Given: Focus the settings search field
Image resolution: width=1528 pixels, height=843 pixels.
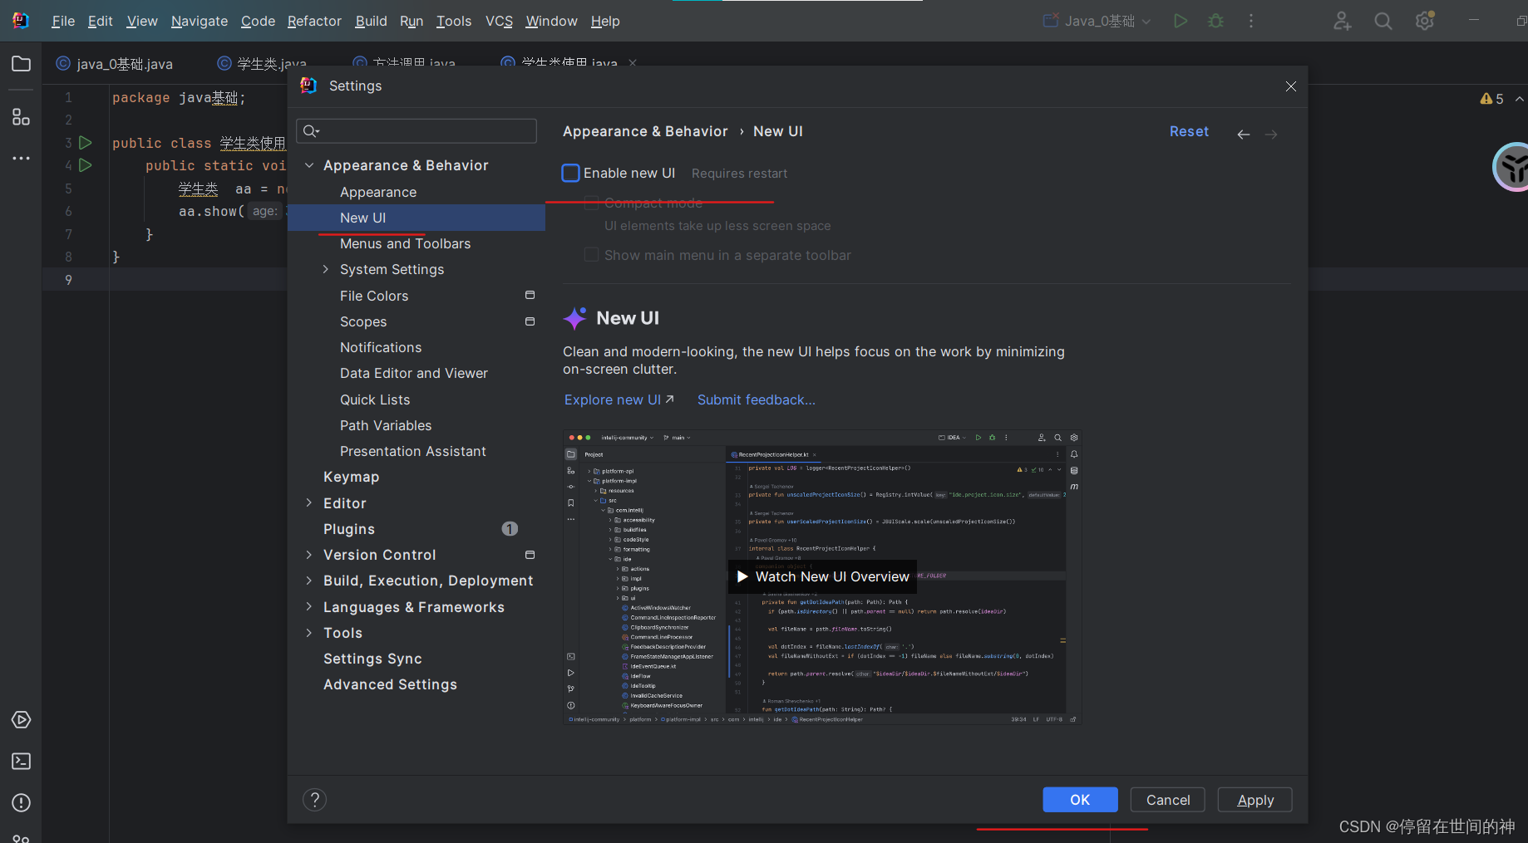Looking at the screenshot, I should (x=417, y=130).
